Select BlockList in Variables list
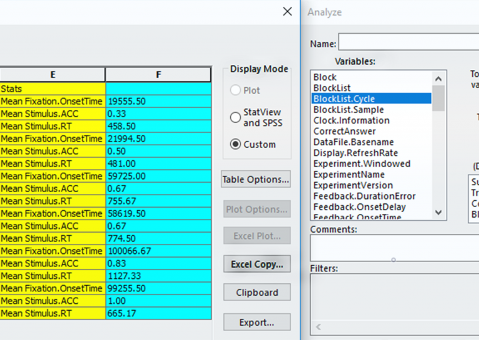Viewport: 479px width, 340px height. pyautogui.click(x=372, y=88)
